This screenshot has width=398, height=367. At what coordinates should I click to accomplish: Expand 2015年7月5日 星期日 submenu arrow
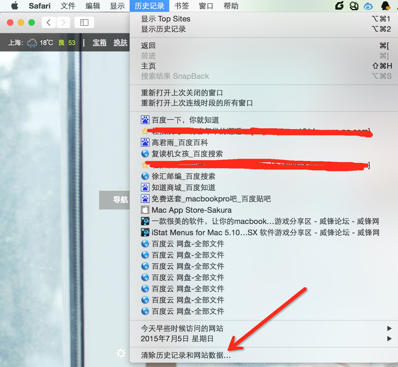click(389, 339)
